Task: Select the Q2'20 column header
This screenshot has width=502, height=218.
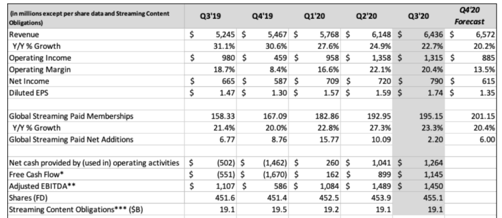Action: point(367,16)
